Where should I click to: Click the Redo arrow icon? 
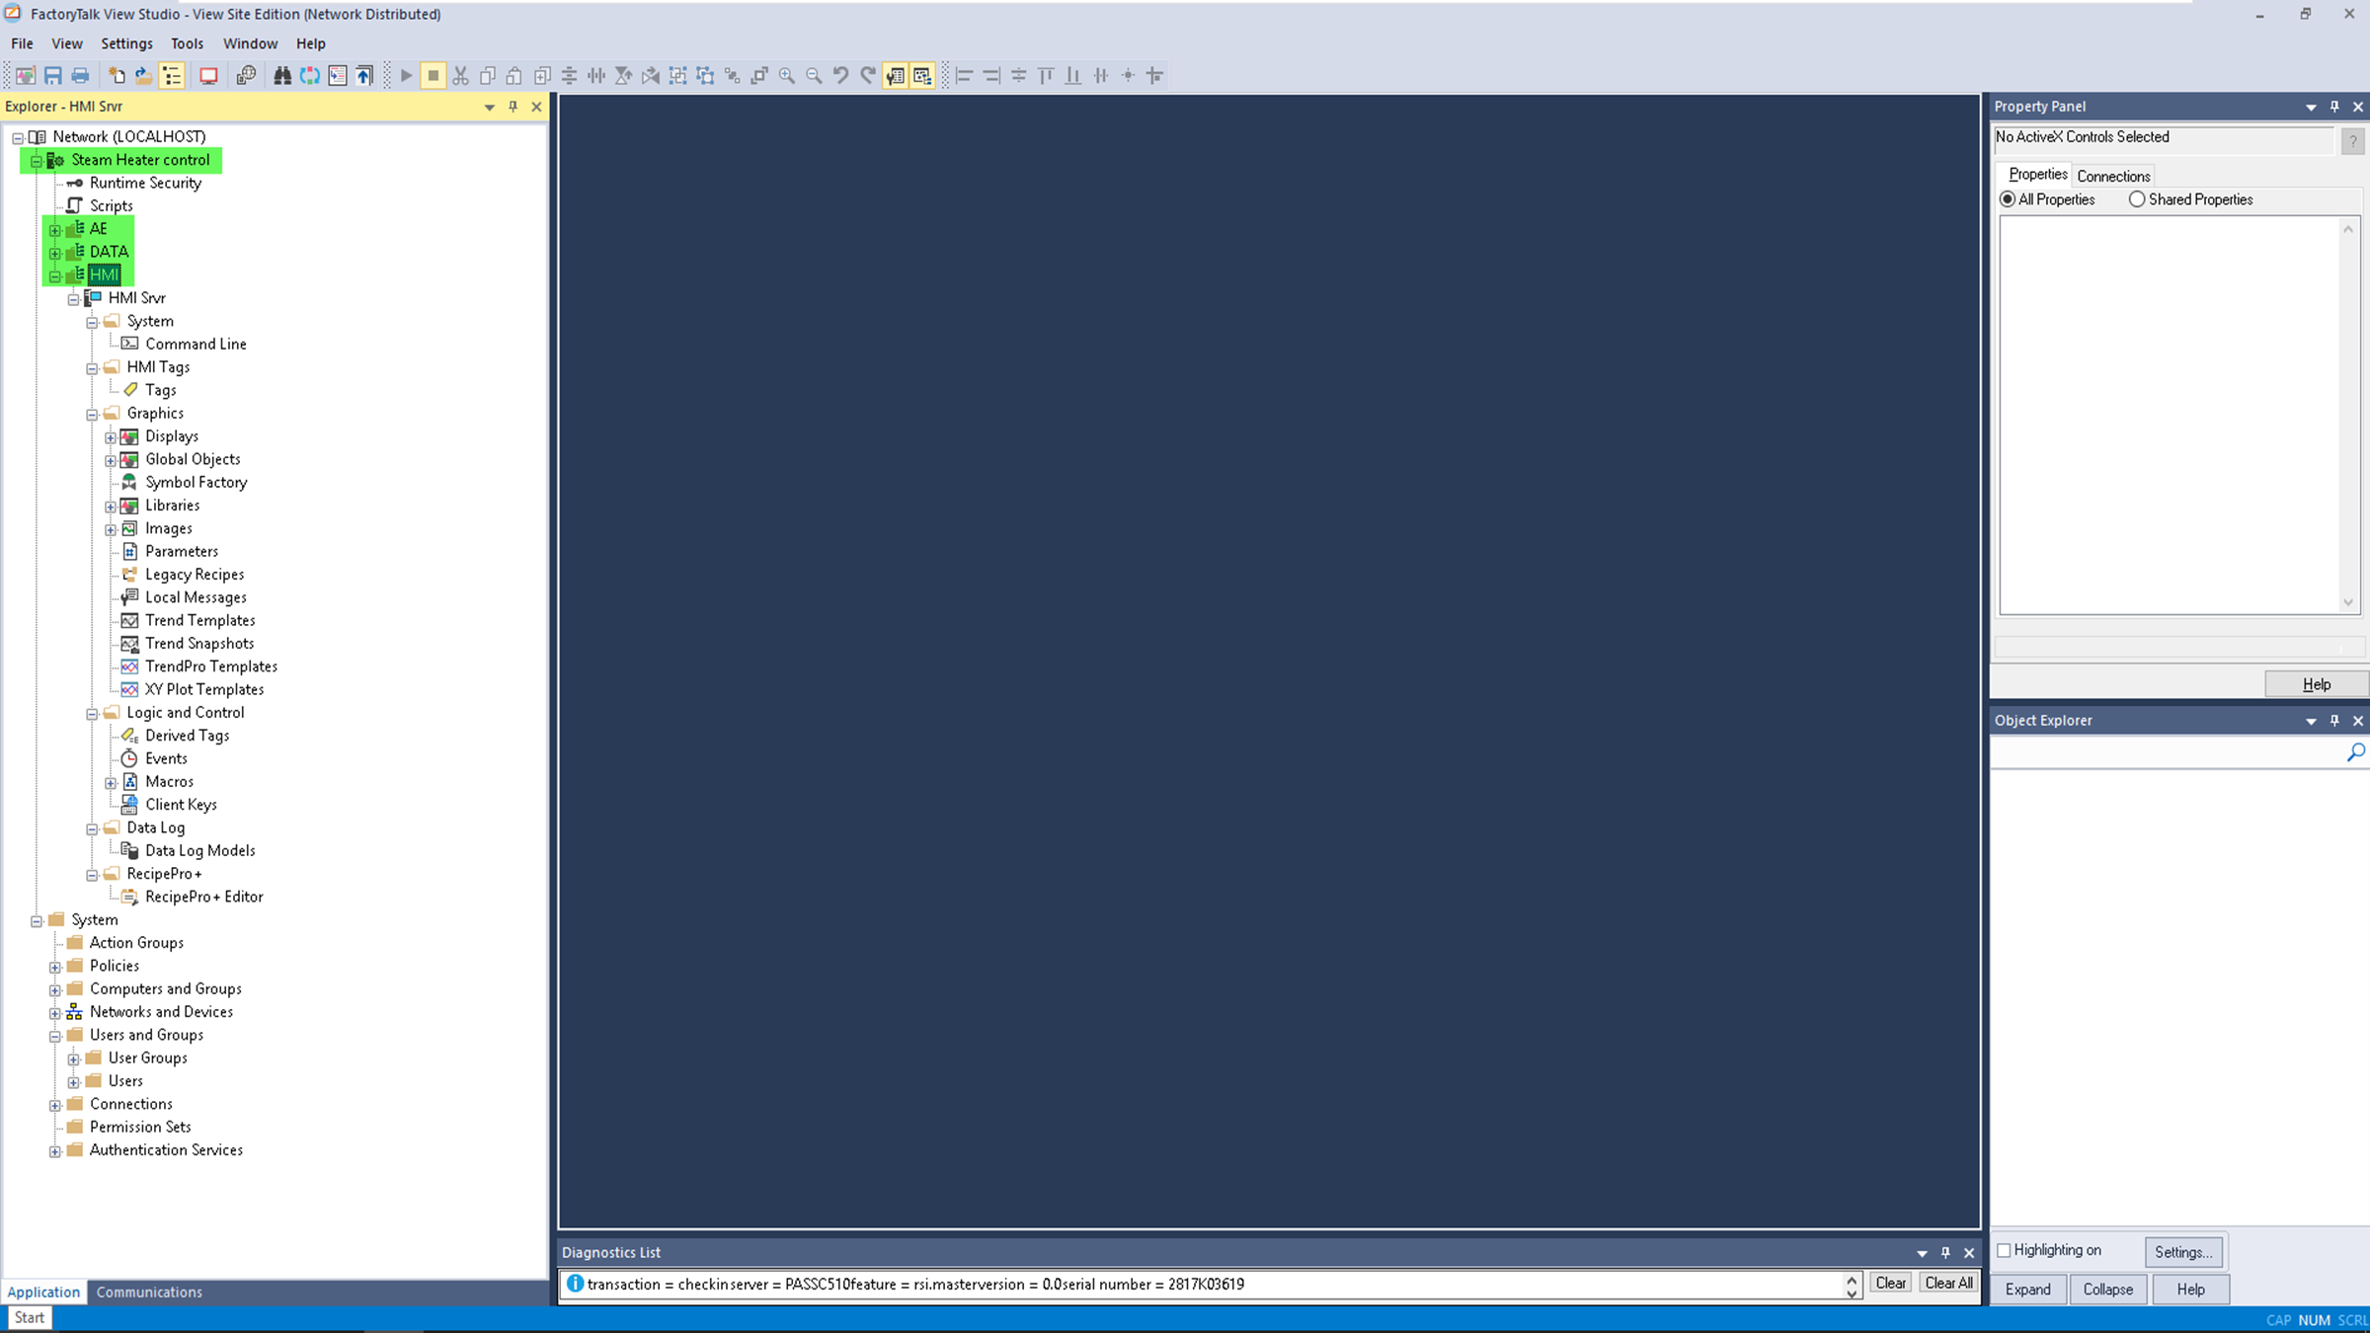tap(868, 76)
